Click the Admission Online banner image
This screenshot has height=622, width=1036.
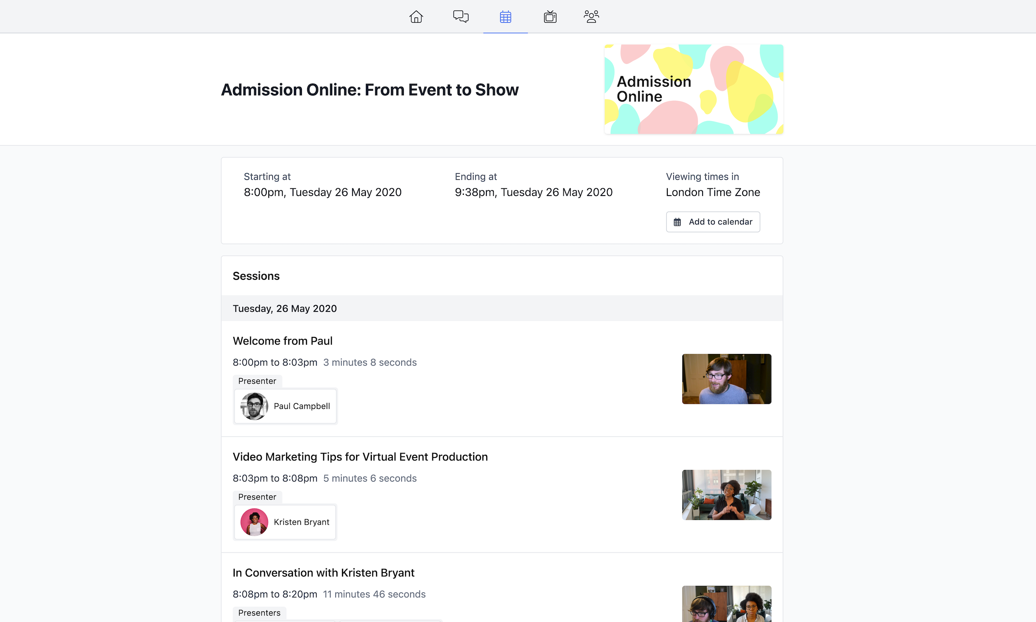point(694,89)
